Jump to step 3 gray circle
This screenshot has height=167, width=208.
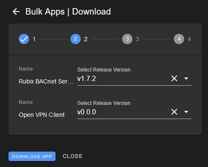127,39
